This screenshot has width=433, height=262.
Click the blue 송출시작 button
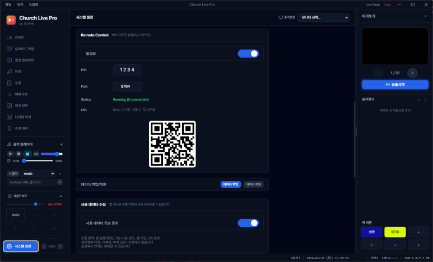[x=395, y=84]
